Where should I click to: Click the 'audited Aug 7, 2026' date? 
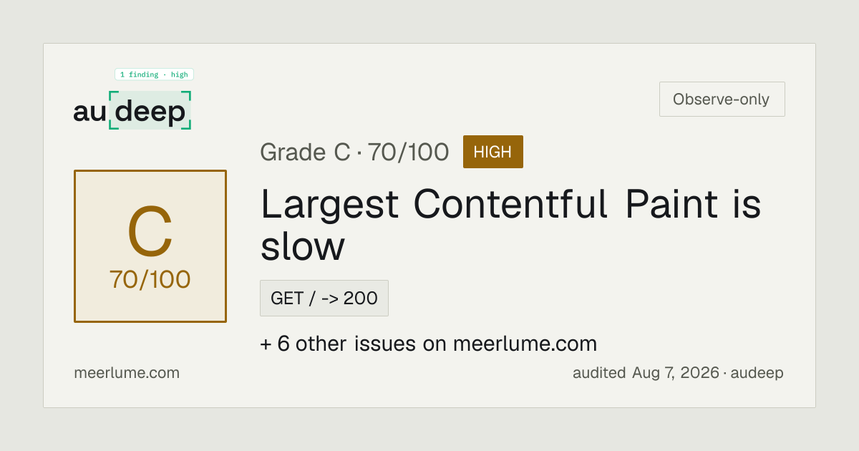pos(646,373)
